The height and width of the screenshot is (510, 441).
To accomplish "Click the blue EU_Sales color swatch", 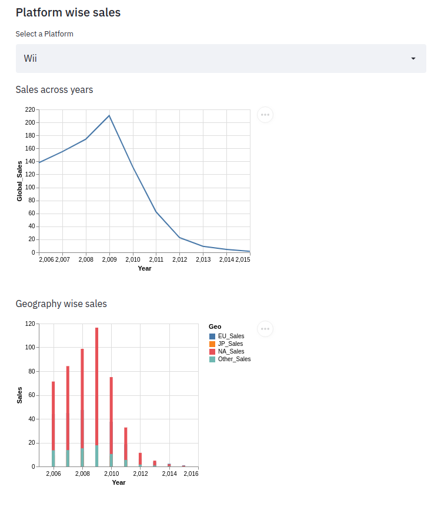I will (x=212, y=336).
